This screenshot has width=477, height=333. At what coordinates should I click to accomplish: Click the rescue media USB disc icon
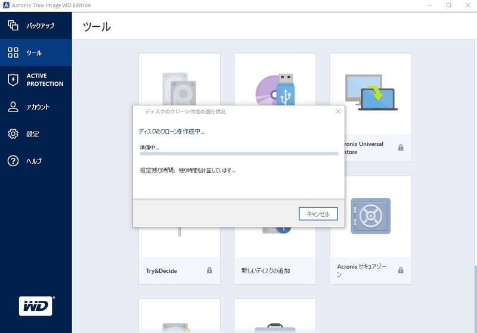coord(275,89)
